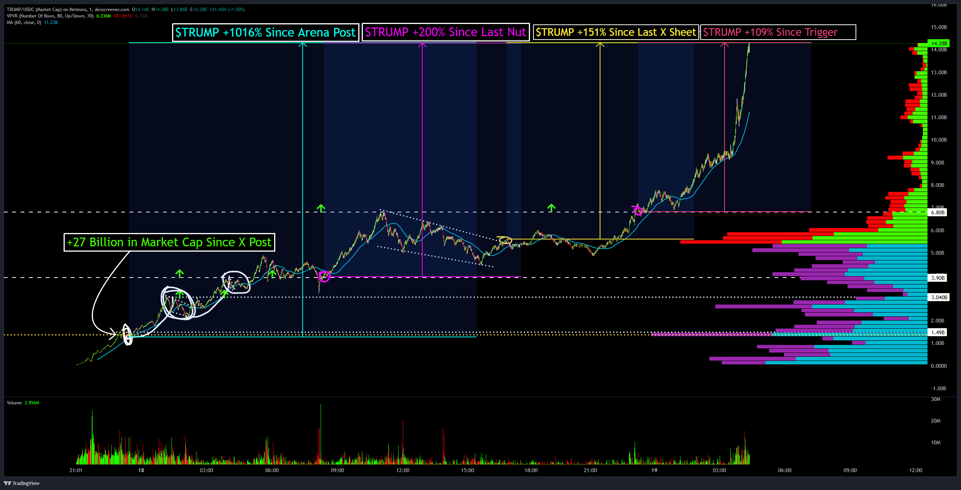
Task: Click the Volume pane label
Action: (x=14, y=403)
